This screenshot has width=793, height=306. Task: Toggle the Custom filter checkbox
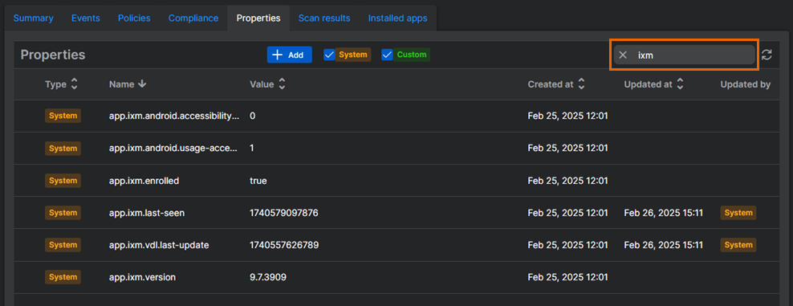pos(388,55)
